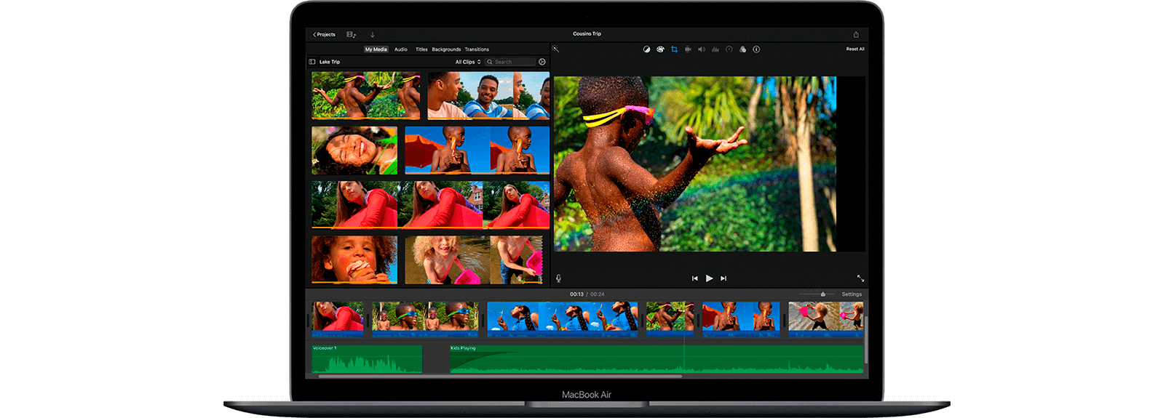Click the timeline zoom slider
This screenshot has height=418, width=1174.
pyautogui.click(x=822, y=294)
